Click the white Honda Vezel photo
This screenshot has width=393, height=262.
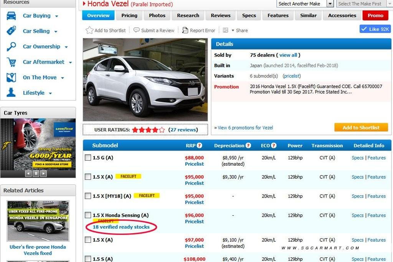tap(145, 79)
